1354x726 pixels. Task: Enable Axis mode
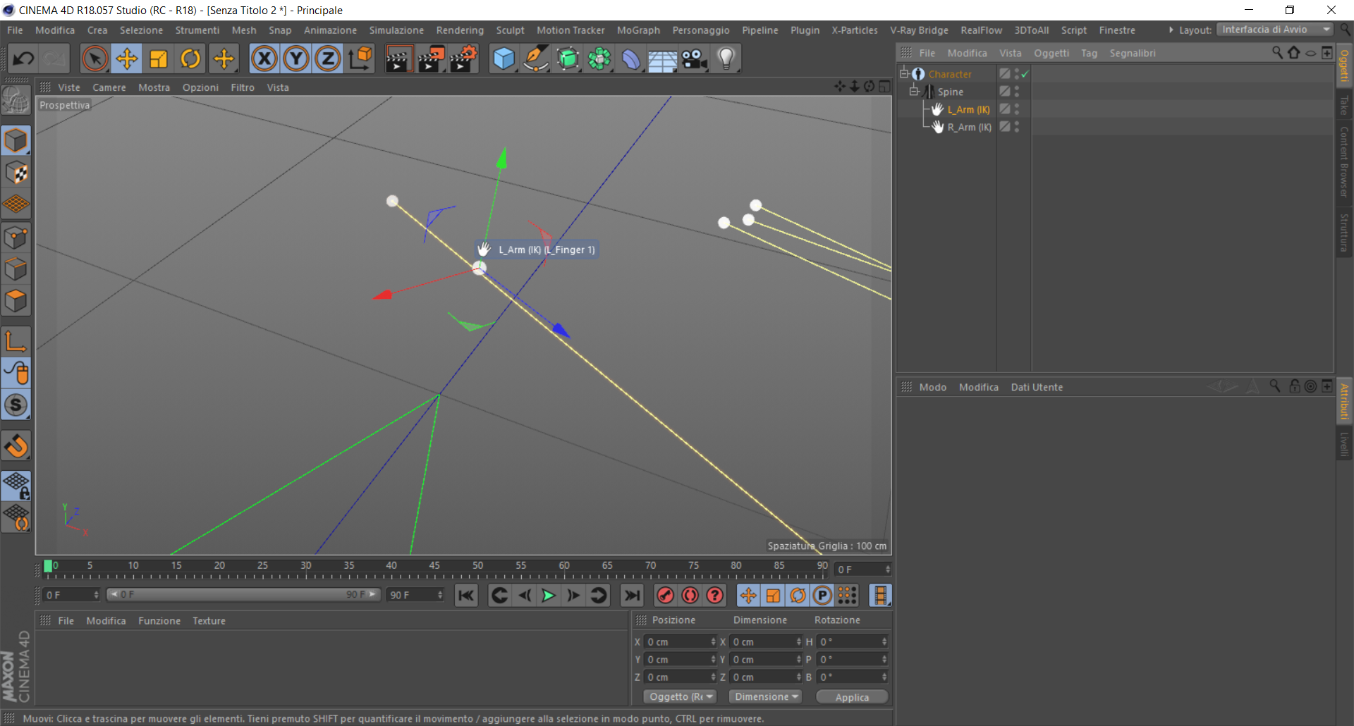coord(16,342)
